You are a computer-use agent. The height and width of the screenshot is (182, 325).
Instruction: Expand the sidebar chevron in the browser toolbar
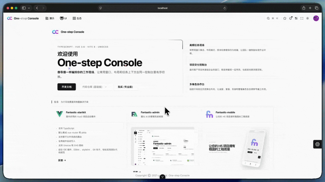click(29, 8)
